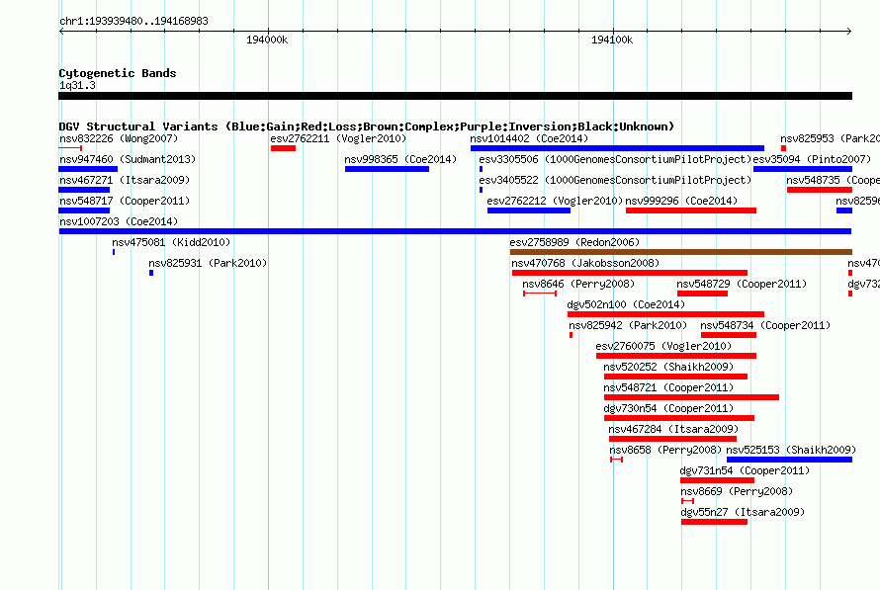Image resolution: width=880 pixels, height=590 pixels.
Task: Click the red nsv548721 loss bar
Action: [691, 397]
